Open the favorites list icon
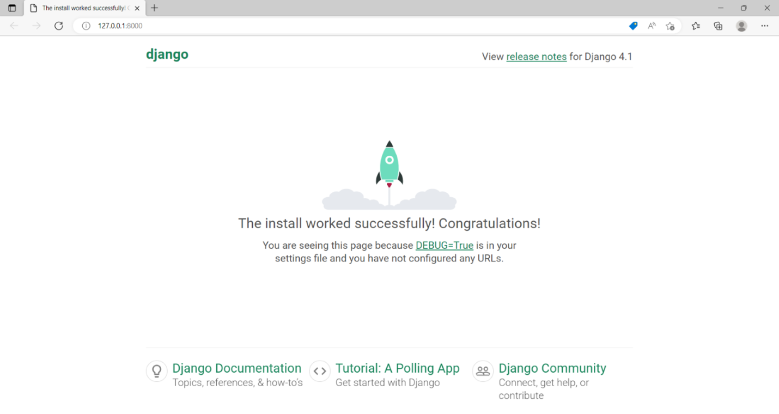 pyautogui.click(x=696, y=26)
